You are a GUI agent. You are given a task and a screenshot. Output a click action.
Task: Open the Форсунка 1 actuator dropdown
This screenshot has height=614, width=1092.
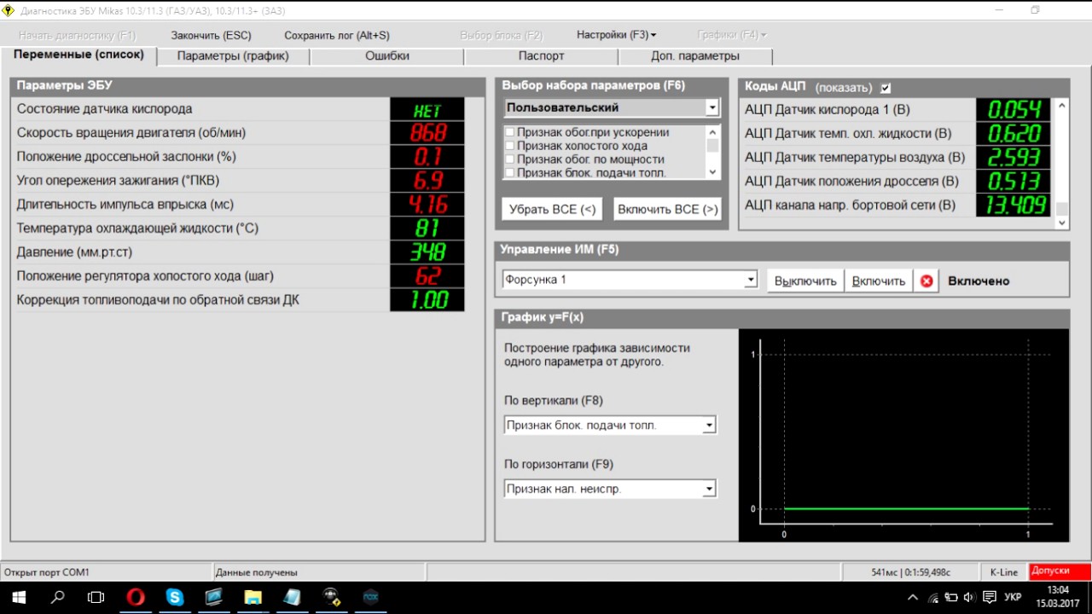click(751, 280)
